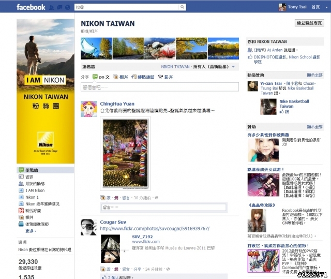Open Tony Tsai profile picture

[x=282, y=7]
